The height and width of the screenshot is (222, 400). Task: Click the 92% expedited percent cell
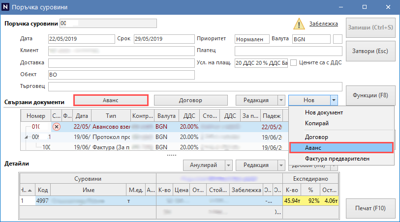point(310,200)
